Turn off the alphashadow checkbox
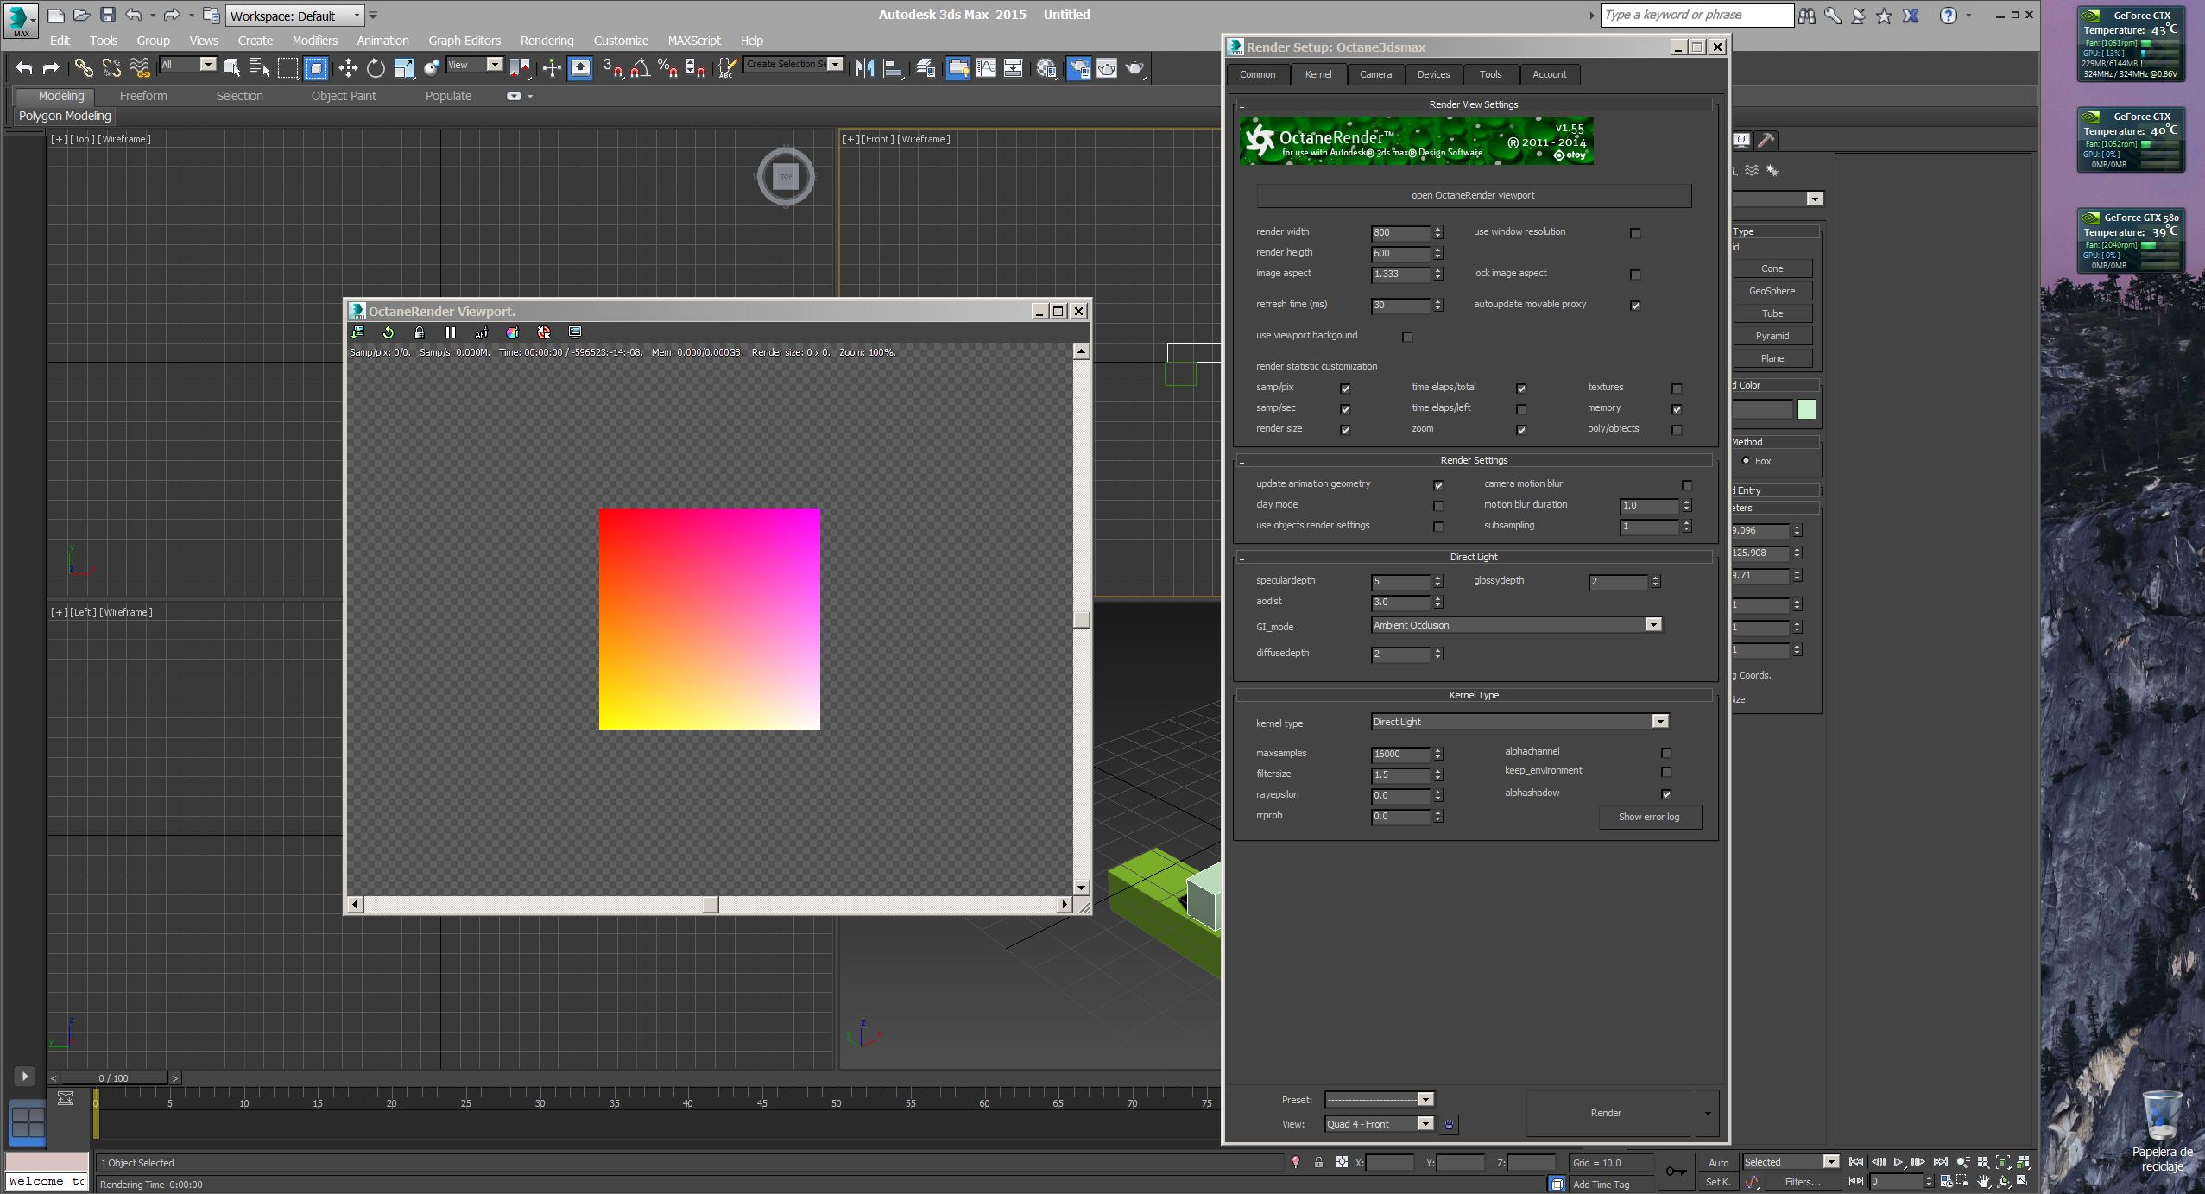The image size is (2205, 1194). [1666, 794]
